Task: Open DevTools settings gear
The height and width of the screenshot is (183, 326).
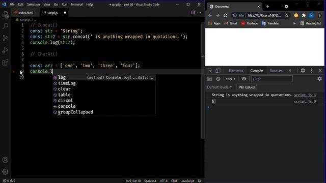Action: [303, 71]
